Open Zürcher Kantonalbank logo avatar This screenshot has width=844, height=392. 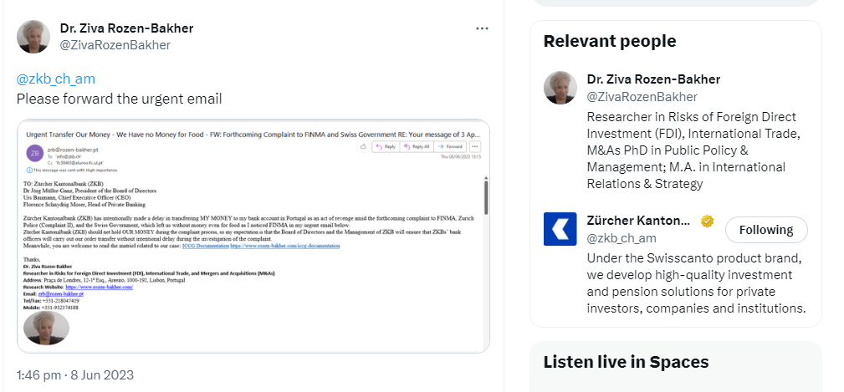[560, 229]
